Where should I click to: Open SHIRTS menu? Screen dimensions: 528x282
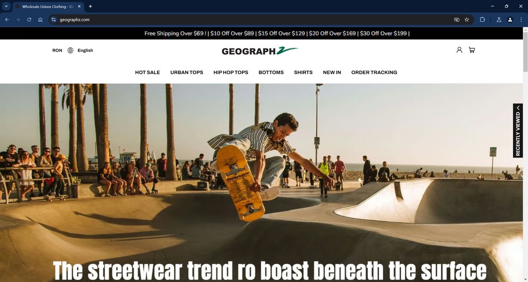(303, 72)
